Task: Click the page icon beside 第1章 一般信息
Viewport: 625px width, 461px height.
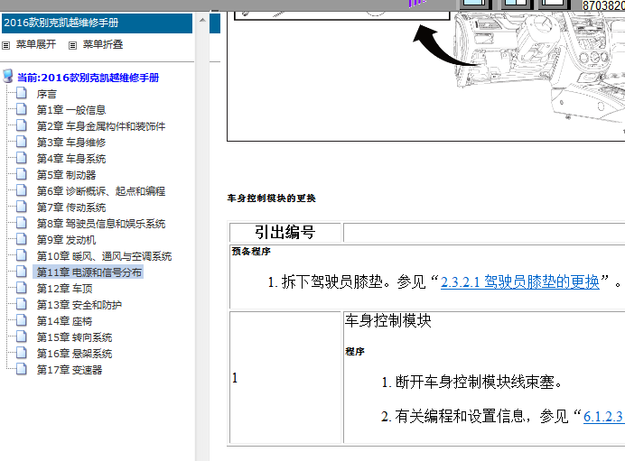Action: point(22,109)
